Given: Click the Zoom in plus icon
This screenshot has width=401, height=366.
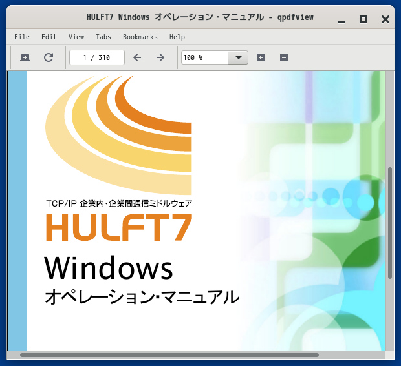Looking at the screenshot, I should [261, 57].
